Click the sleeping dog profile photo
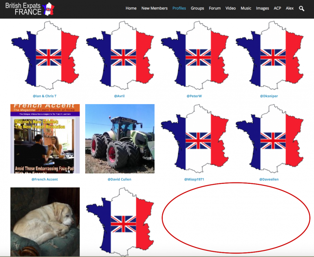The height and width of the screenshot is (257, 314). coord(45,222)
